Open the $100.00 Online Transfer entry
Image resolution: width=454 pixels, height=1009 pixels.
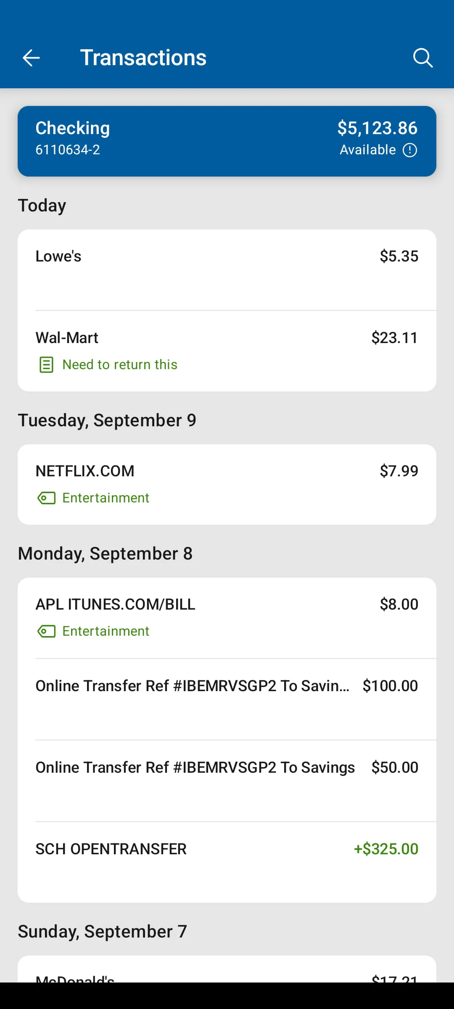[227, 699]
